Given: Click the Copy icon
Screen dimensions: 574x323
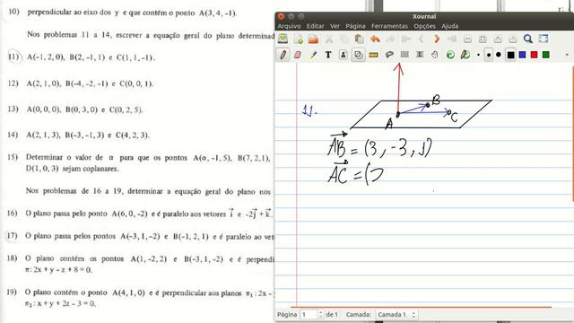Looking at the screenshot, I should (344, 39).
